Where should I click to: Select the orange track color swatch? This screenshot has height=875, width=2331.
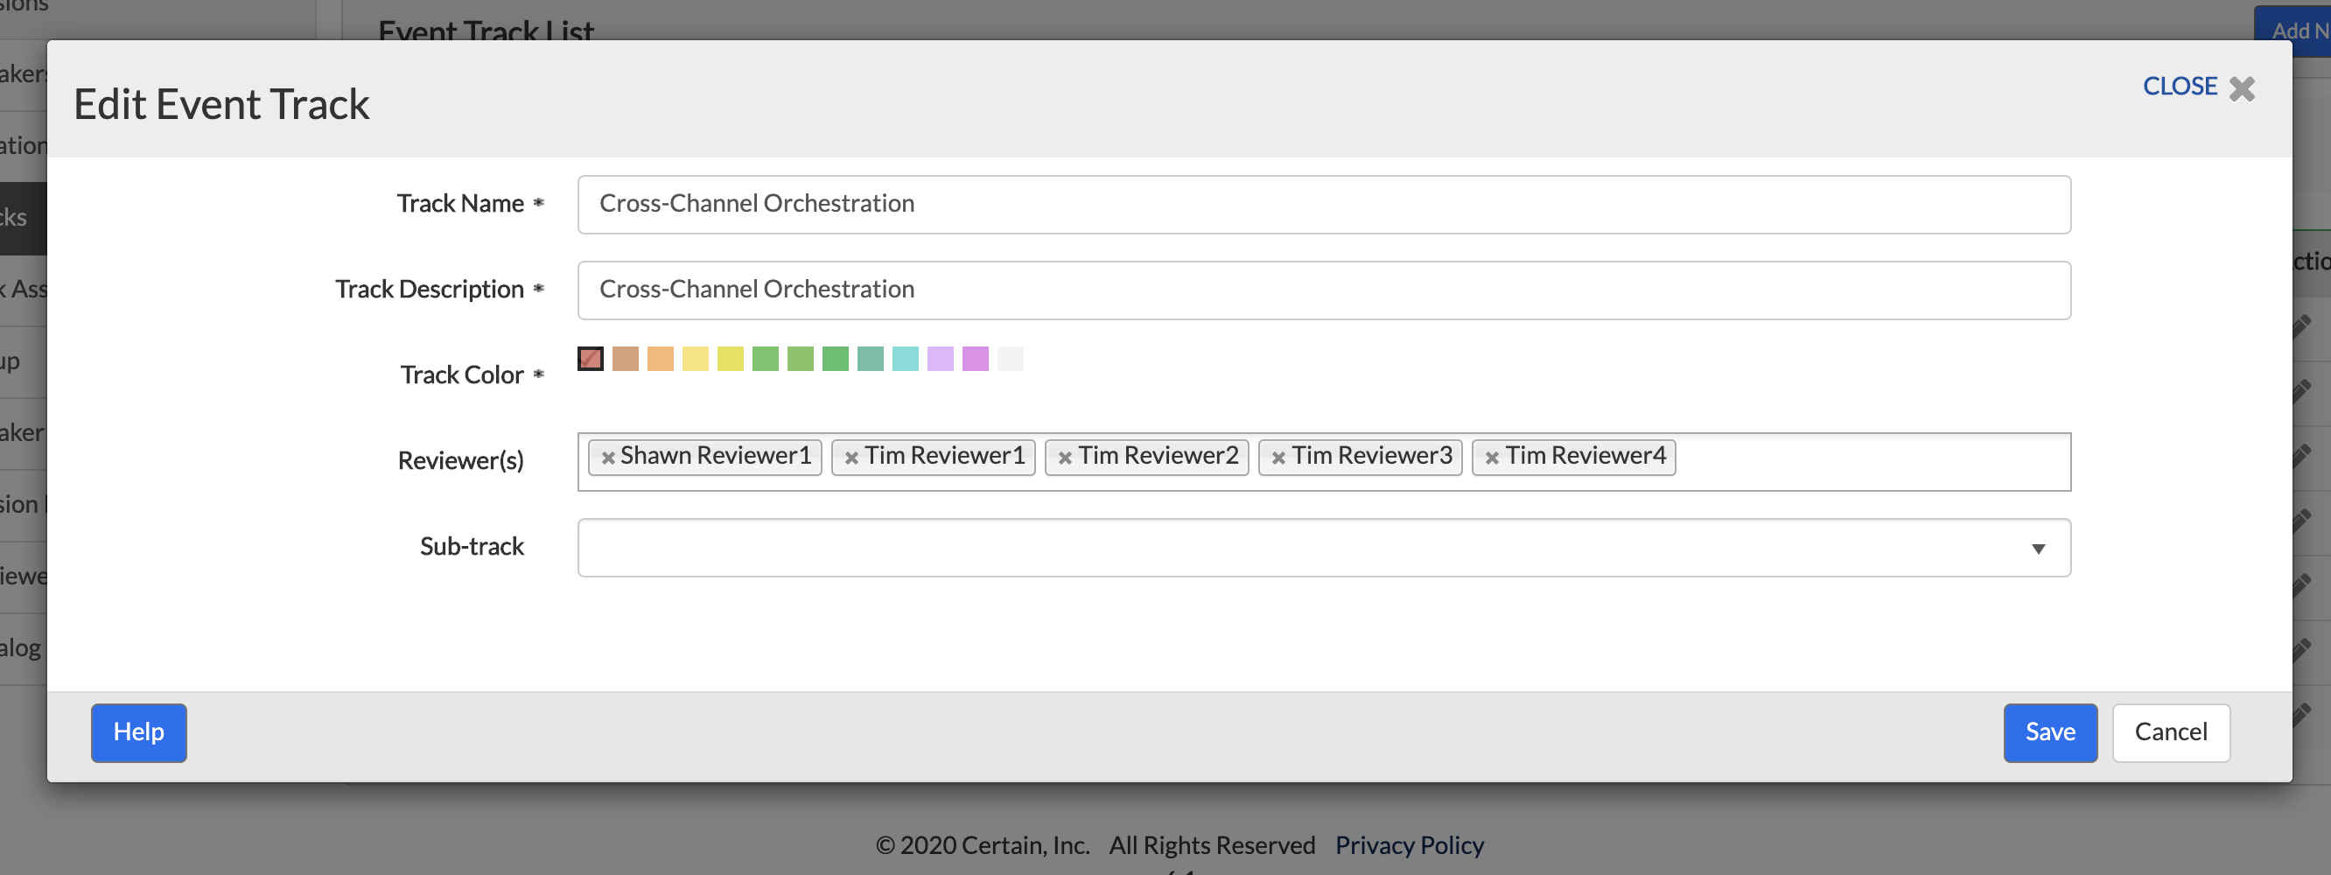661,359
